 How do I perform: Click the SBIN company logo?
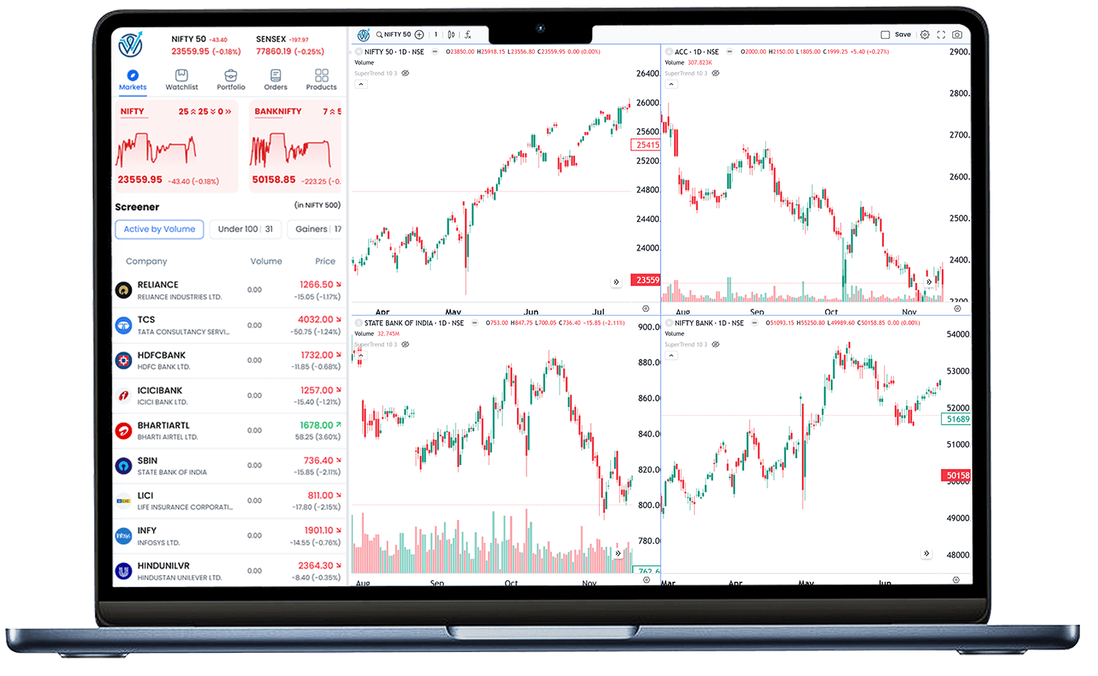pos(123,466)
